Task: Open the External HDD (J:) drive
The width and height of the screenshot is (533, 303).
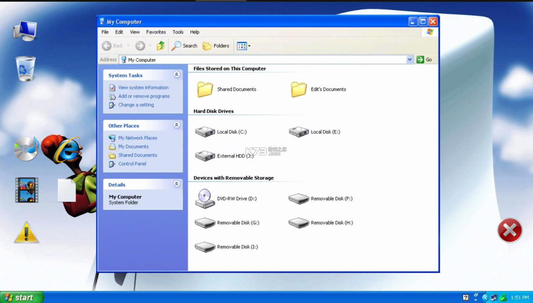Action: 205,156
